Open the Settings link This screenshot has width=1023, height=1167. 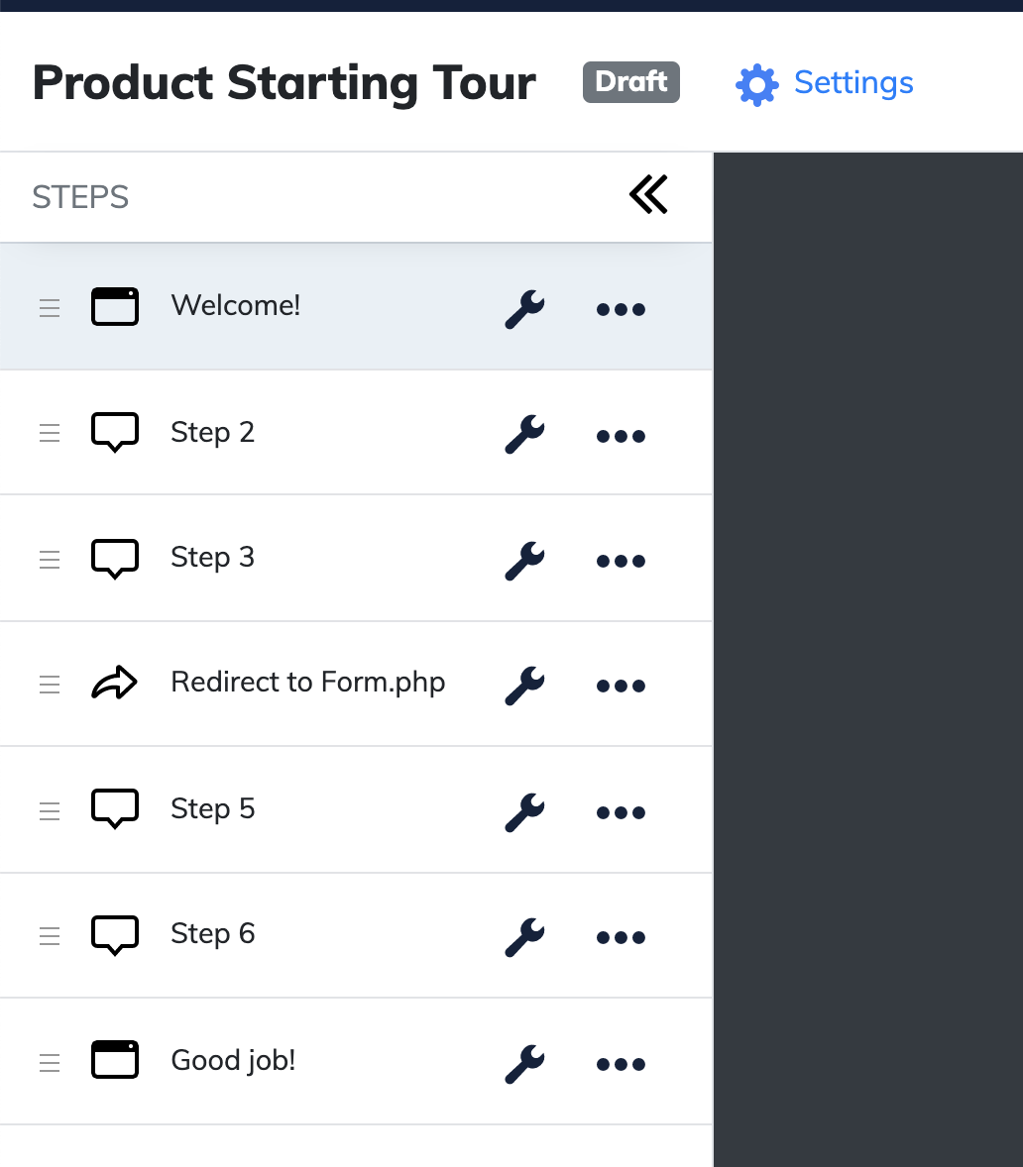[x=853, y=83]
